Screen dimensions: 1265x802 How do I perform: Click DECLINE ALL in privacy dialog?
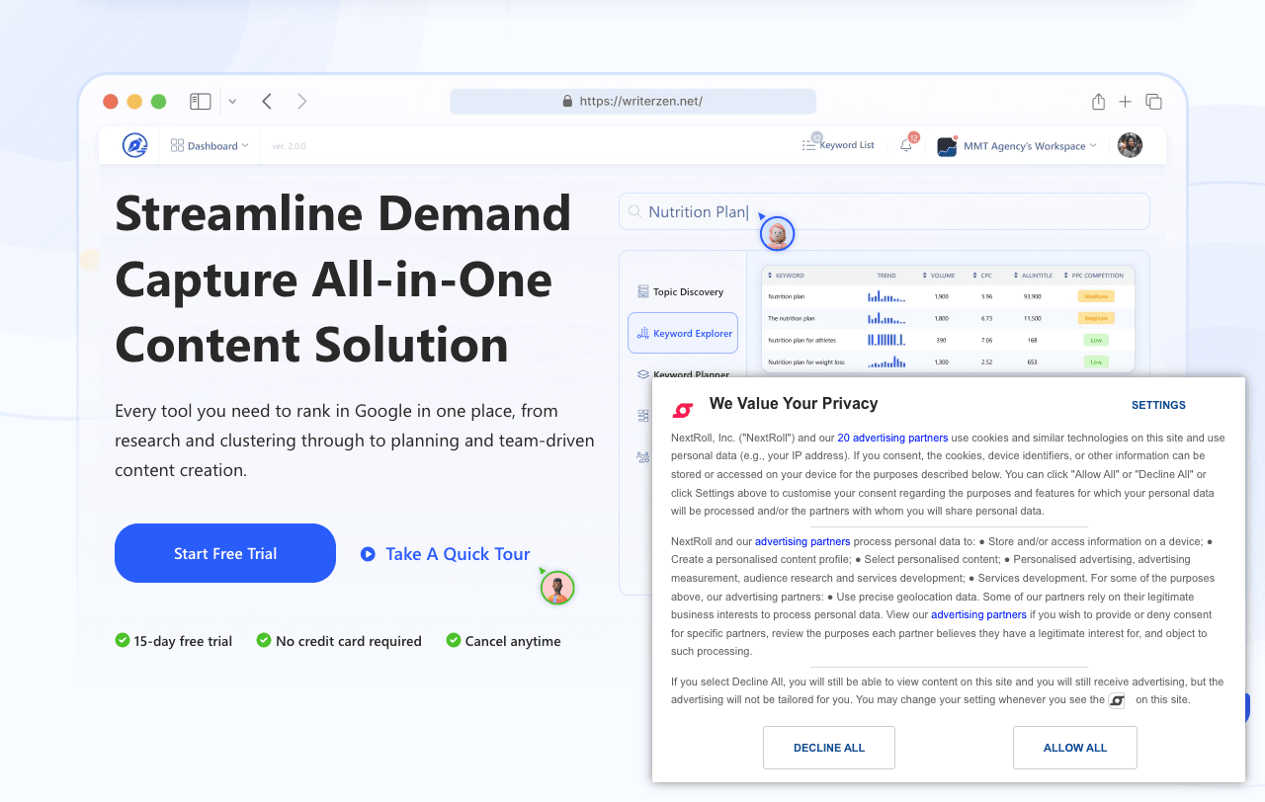pos(829,748)
